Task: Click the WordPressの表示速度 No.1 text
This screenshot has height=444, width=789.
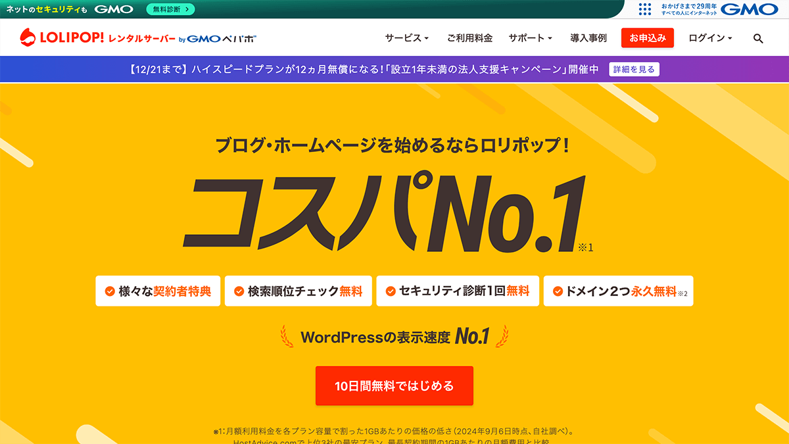Action: (394, 337)
